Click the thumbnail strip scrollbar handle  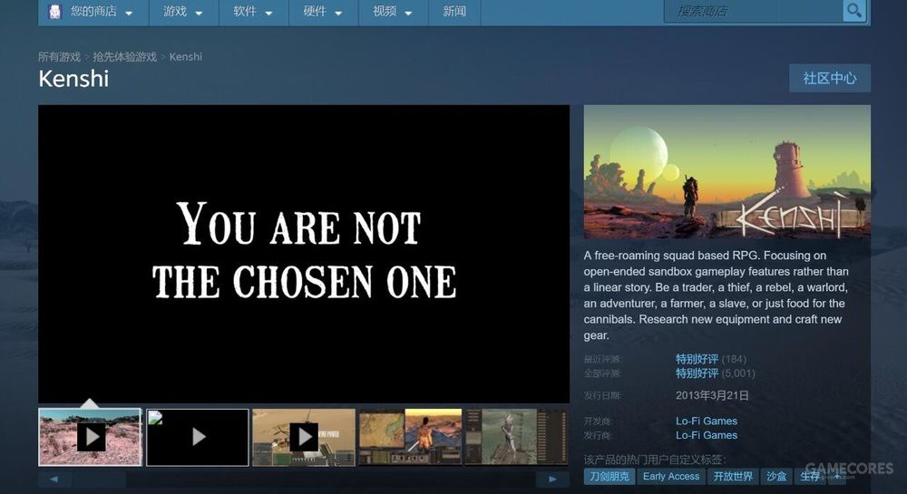coord(99,479)
